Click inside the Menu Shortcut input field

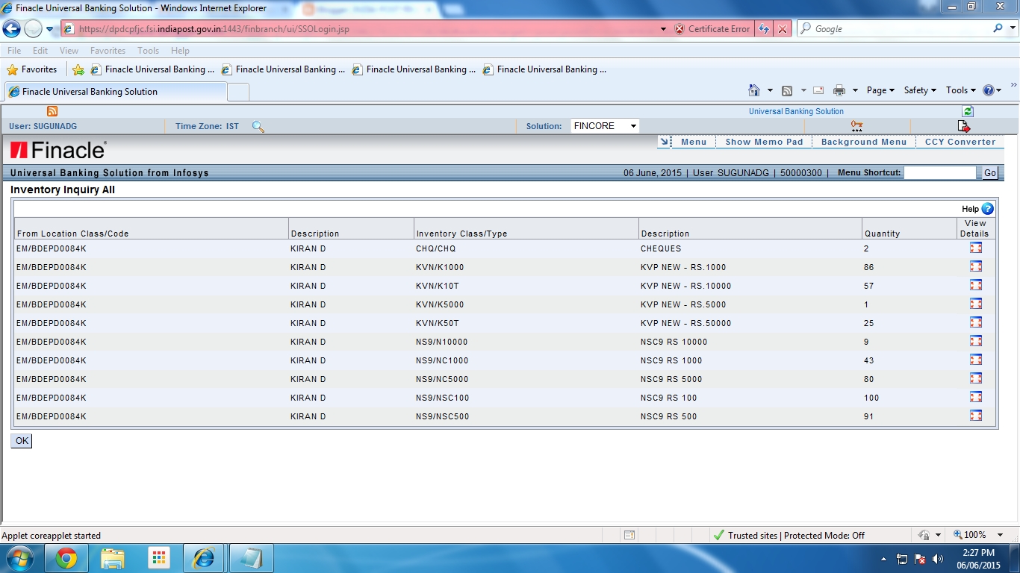(x=940, y=172)
